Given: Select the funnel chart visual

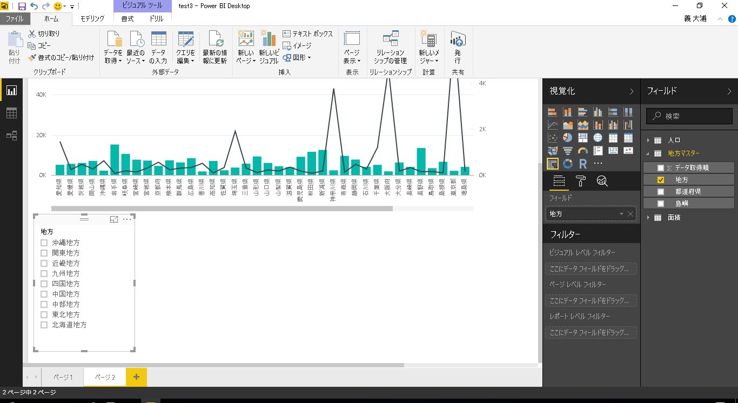Looking at the screenshot, I should point(568,151).
